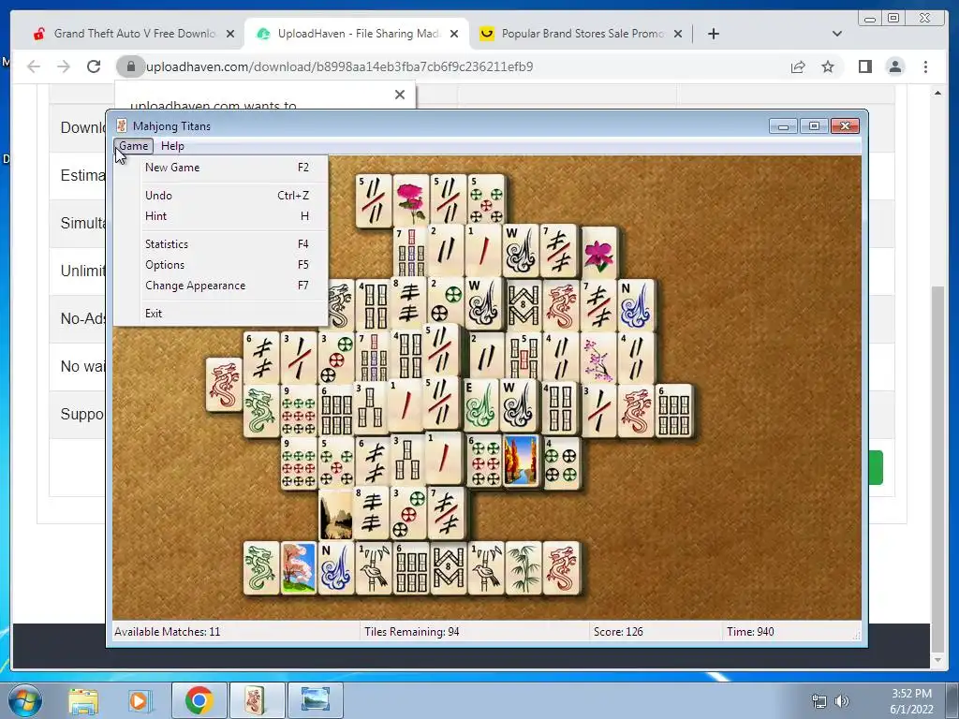Click the 'Score: 126' status text
Viewport: 959px width, 719px height.
pos(618,632)
